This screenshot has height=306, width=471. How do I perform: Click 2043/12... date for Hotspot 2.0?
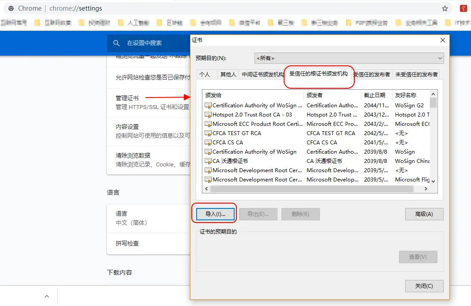(376, 115)
